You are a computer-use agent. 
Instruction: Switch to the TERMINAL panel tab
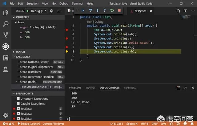pos(130,88)
